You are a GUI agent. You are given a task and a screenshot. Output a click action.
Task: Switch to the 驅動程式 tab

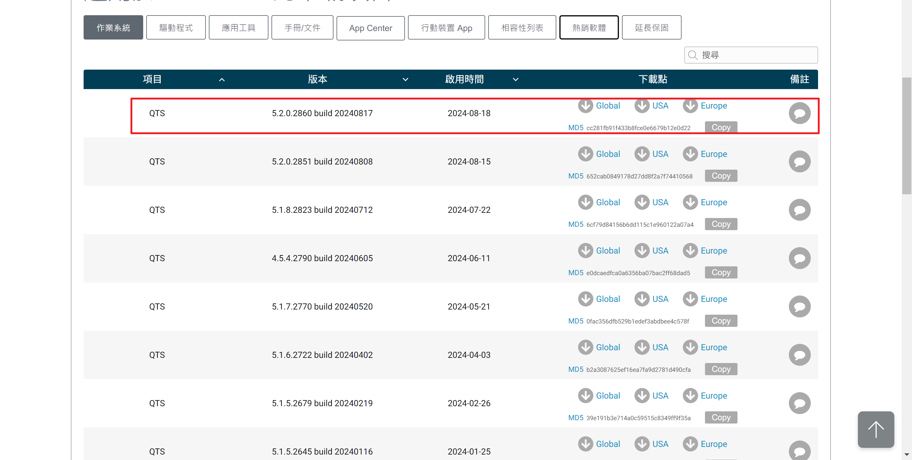[x=176, y=28]
